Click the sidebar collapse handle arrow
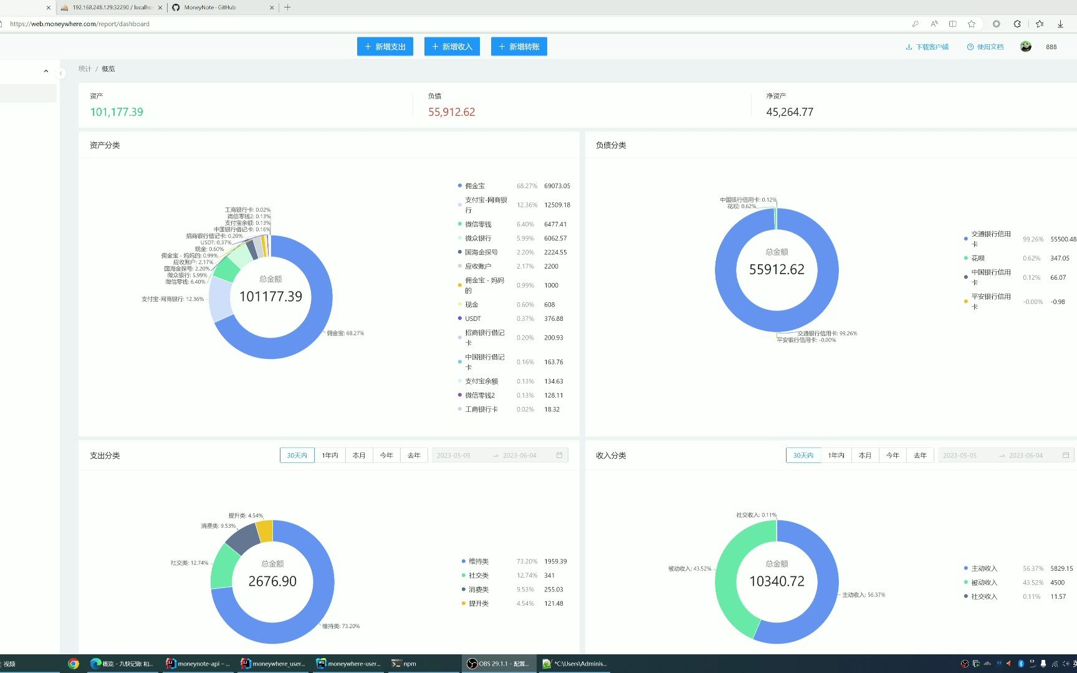 coord(61,74)
